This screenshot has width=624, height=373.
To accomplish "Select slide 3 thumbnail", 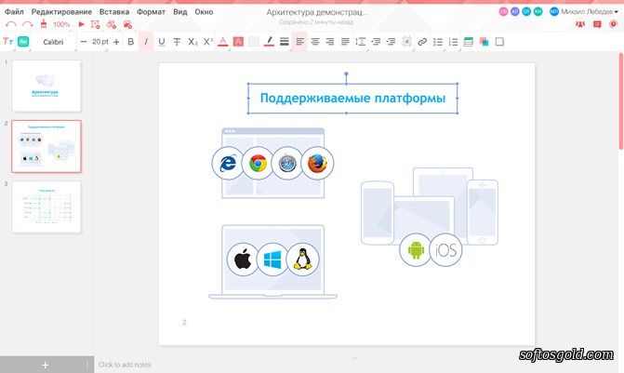I will point(46,207).
